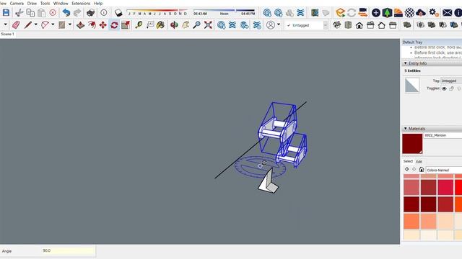Open the Extensions menu
Viewport: 462px width, 259px height.
click(x=81, y=3)
